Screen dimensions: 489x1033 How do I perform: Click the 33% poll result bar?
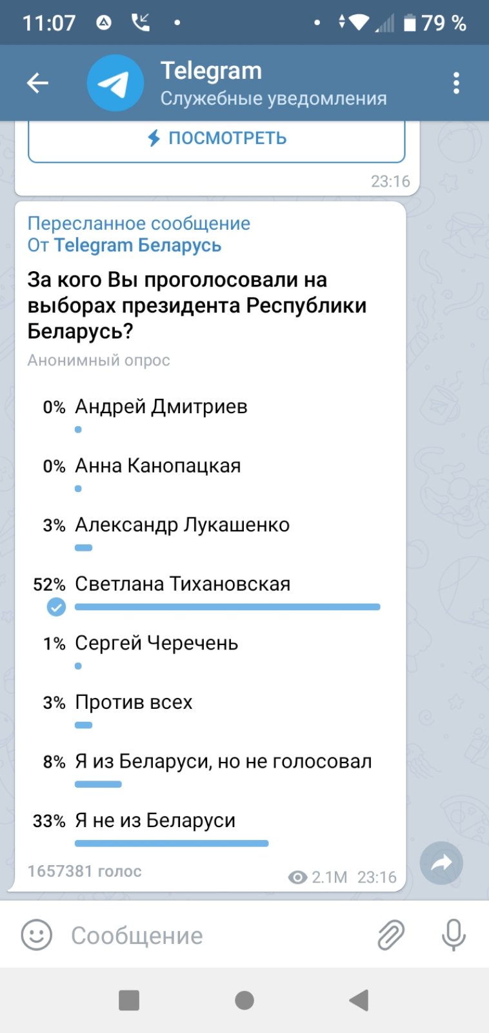172,843
